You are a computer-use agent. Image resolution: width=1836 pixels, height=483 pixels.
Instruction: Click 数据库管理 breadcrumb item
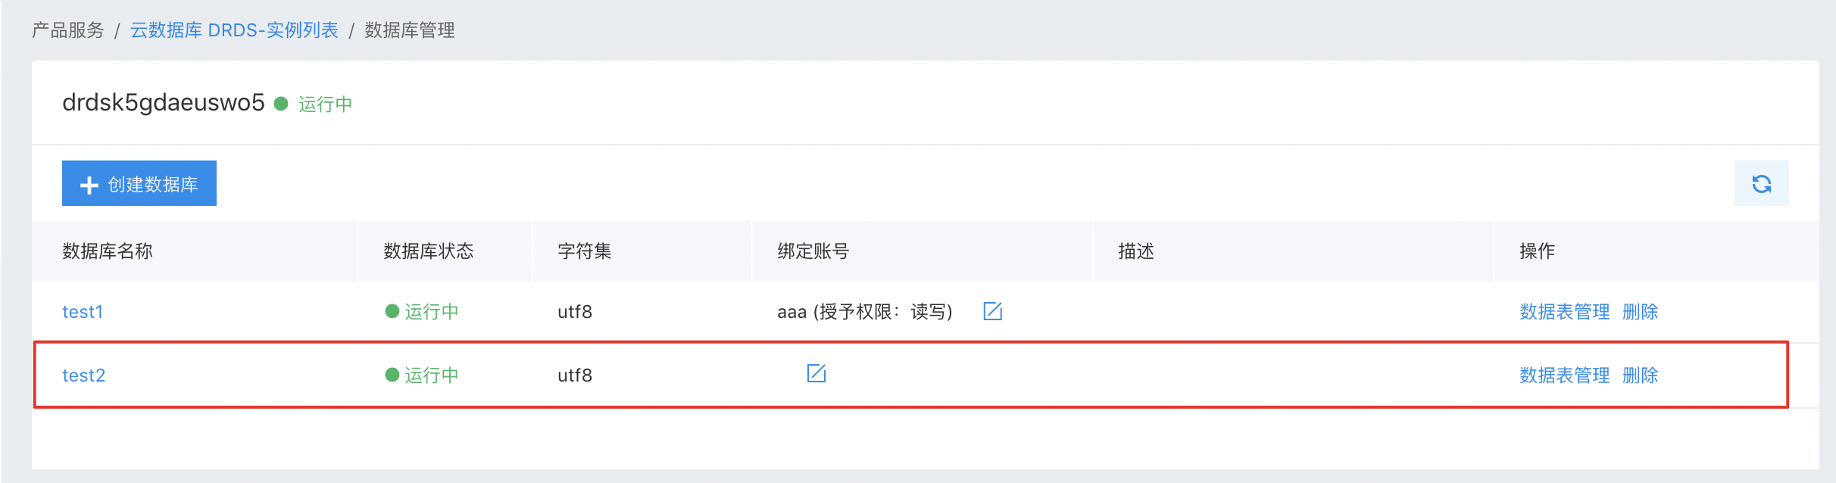click(x=410, y=30)
